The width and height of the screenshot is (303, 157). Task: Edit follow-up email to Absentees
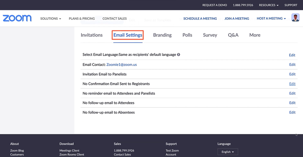coord(292,112)
